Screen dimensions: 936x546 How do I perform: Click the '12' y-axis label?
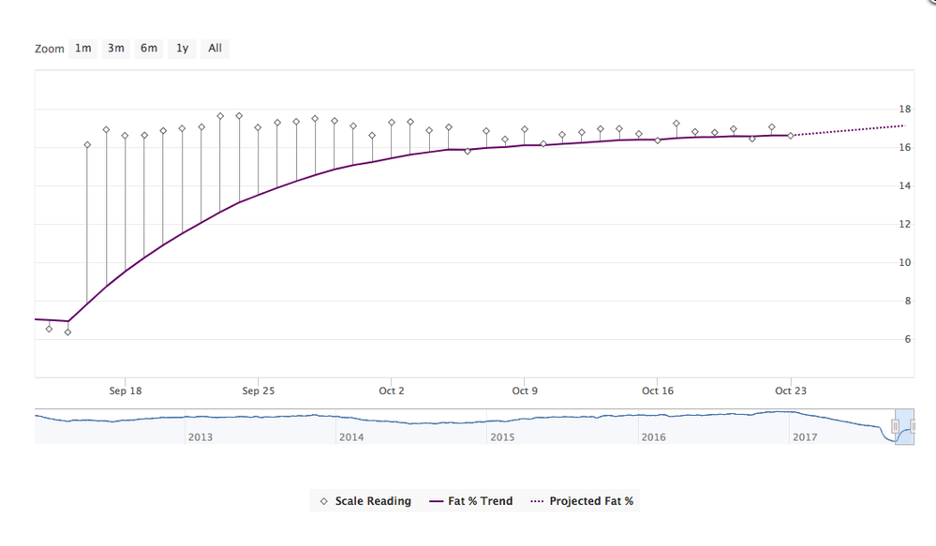(x=905, y=225)
